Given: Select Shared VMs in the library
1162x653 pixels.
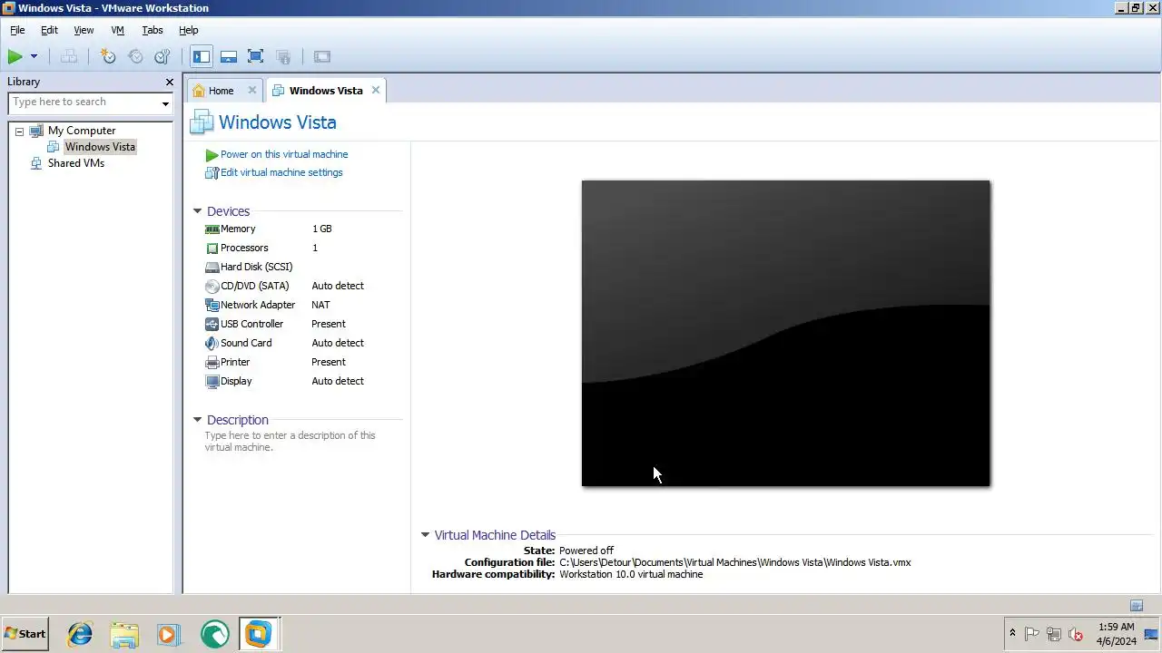Looking at the screenshot, I should click(x=75, y=163).
